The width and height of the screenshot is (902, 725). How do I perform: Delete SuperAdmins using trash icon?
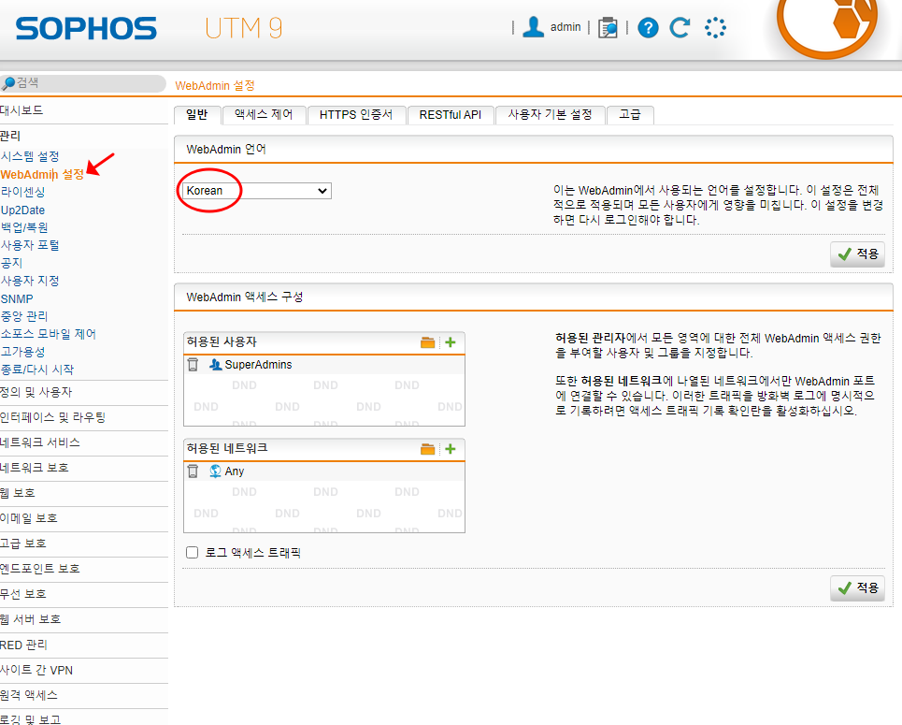click(193, 365)
